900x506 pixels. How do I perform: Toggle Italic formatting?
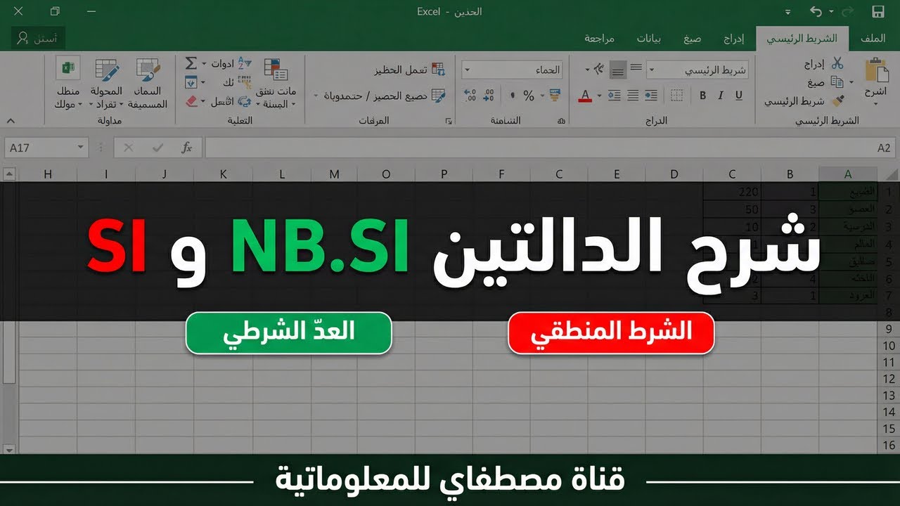point(721,96)
